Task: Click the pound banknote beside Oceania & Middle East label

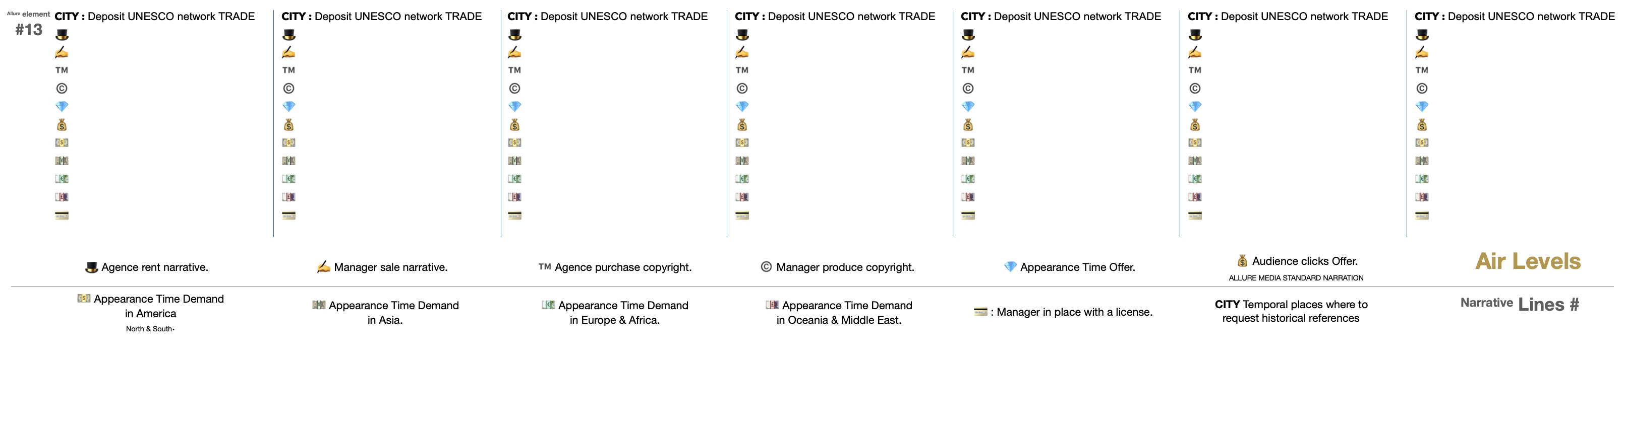Action: click(772, 305)
